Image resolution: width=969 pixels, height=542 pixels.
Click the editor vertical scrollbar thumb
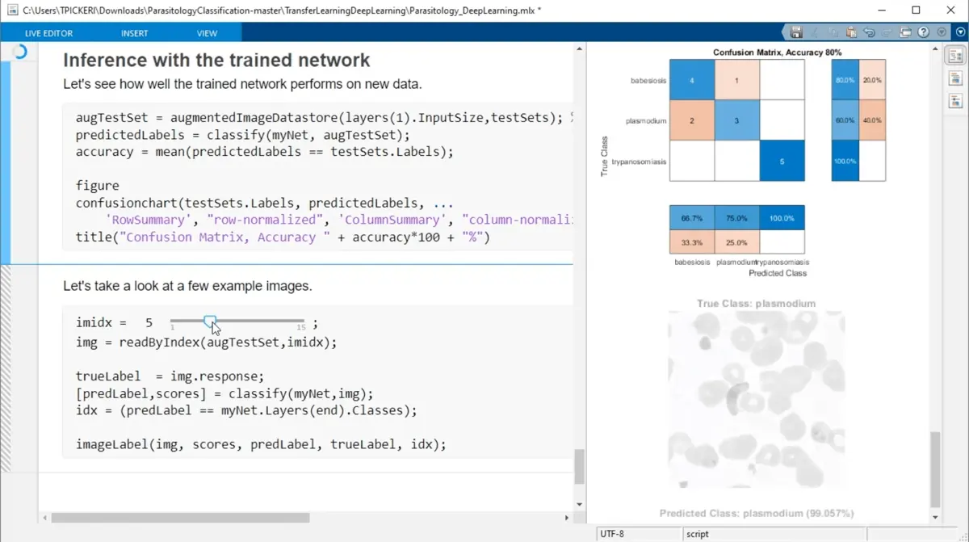click(579, 466)
